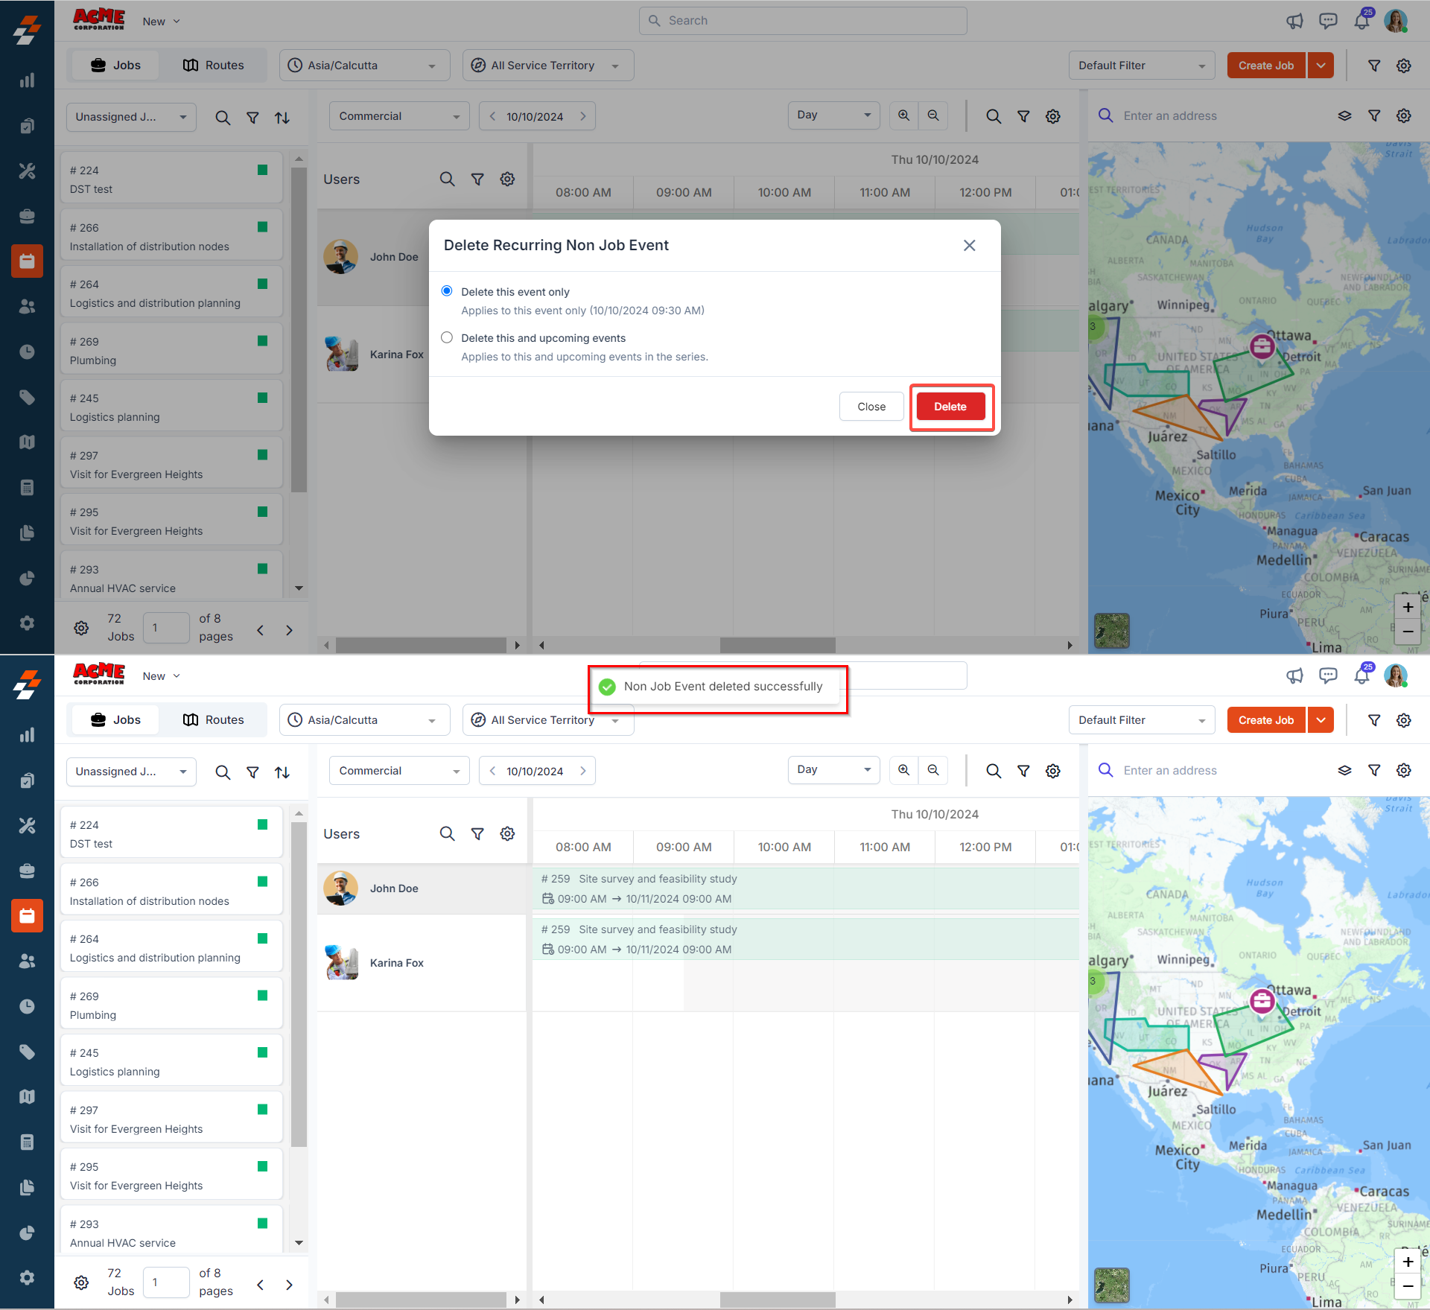1430x1310 pixels.
Task: Click the Create Job button in the toast screen
Action: point(1266,720)
